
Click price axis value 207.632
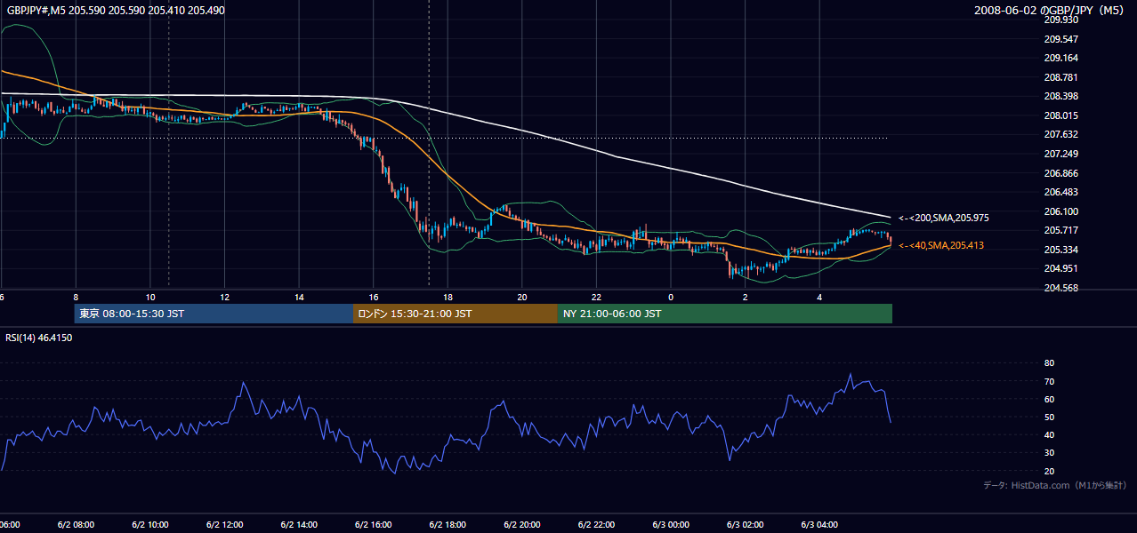(x=1060, y=135)
